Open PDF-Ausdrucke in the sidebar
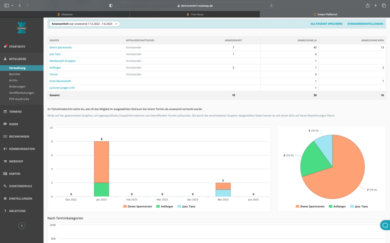 pos(19,99)
